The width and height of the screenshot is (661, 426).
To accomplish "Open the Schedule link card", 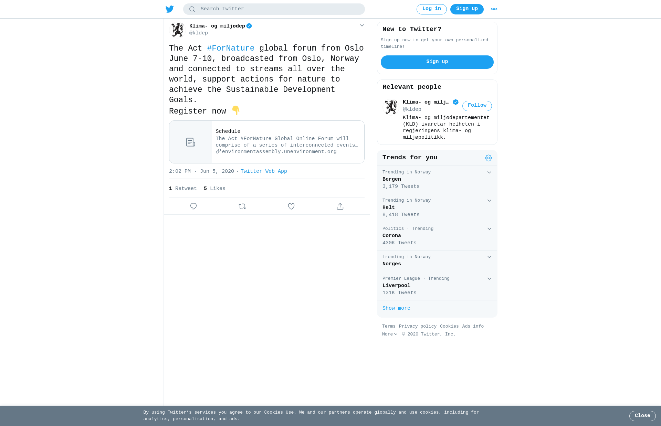I will coord(267,142).
